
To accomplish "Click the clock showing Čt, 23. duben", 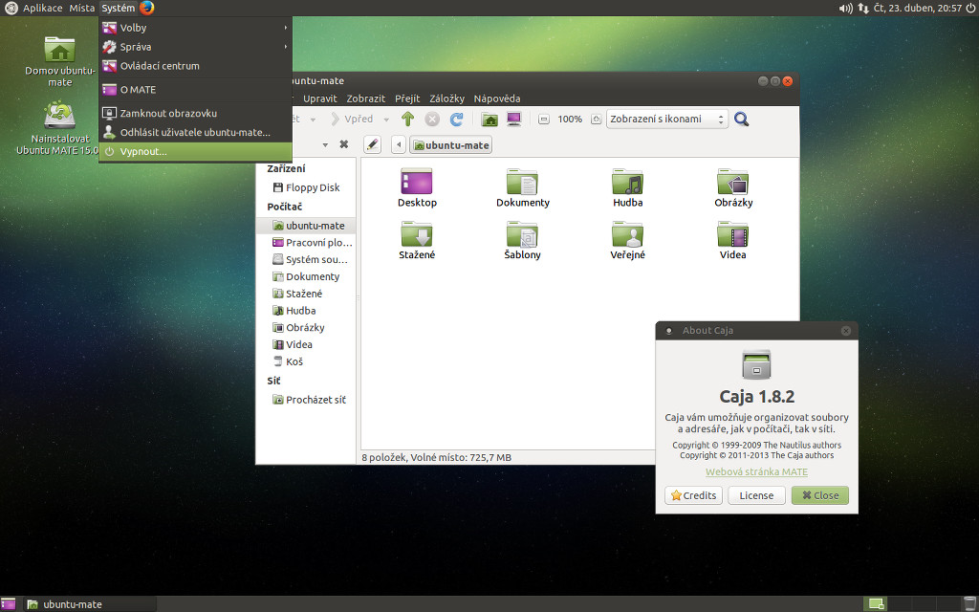I will point(917,8).
